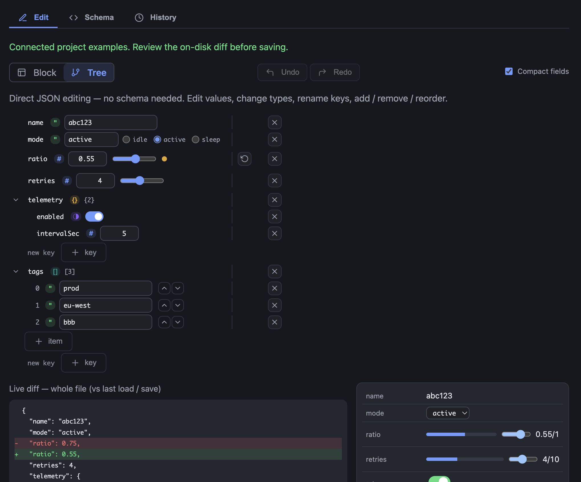Toggle the Compact fields checkbox
Viewport: 581px width, 482px height.
coord(509,71)
